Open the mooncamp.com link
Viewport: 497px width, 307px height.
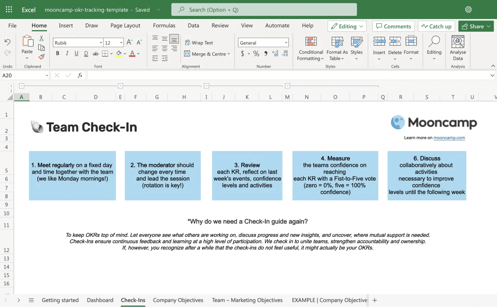[x=449, y=138]
